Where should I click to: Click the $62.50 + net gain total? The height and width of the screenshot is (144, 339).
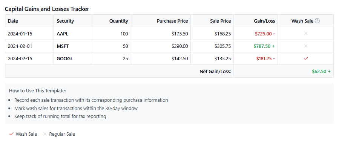(321, 71)
